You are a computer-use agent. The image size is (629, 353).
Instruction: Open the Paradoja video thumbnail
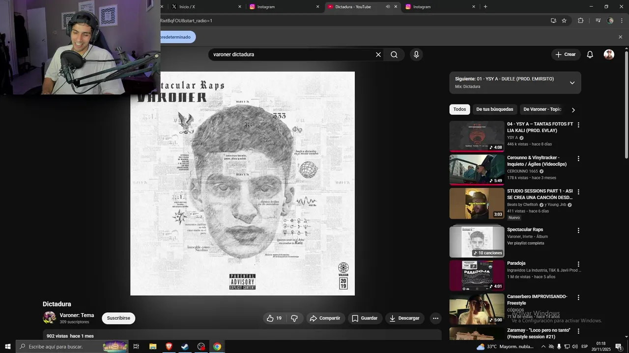(477, 276)
